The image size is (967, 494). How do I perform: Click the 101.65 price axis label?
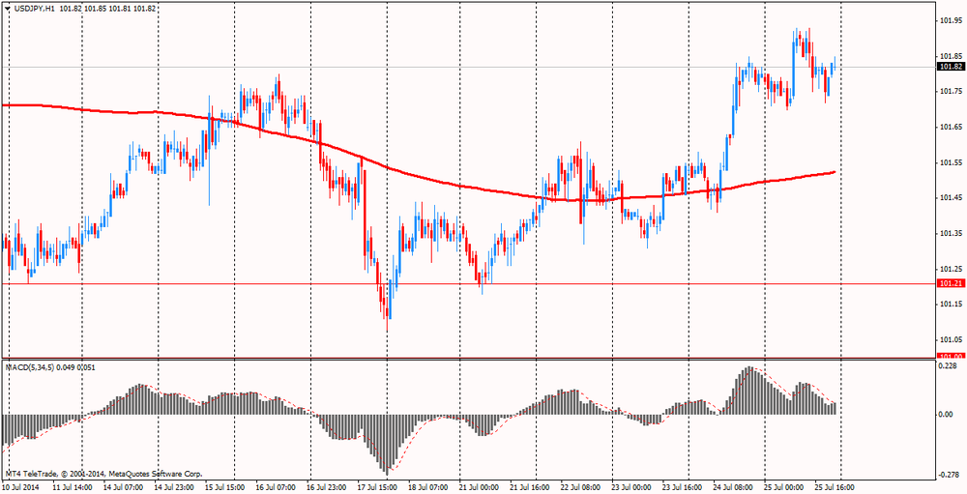(951, 127)
